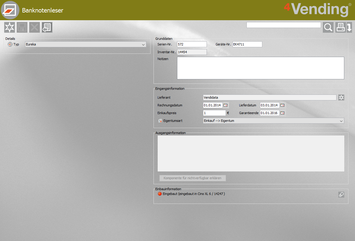Click Komponente für nichtverfügbar erklären button
This screenshot has height=241, width=355.
click(x=193, y=178)
